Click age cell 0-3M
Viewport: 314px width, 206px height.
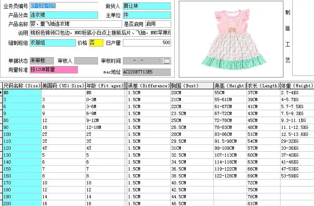pos(105,100)
